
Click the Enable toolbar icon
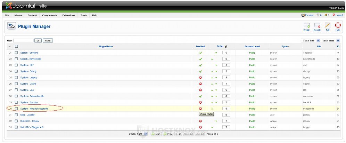pyautogui.click(x=306, y=26)
